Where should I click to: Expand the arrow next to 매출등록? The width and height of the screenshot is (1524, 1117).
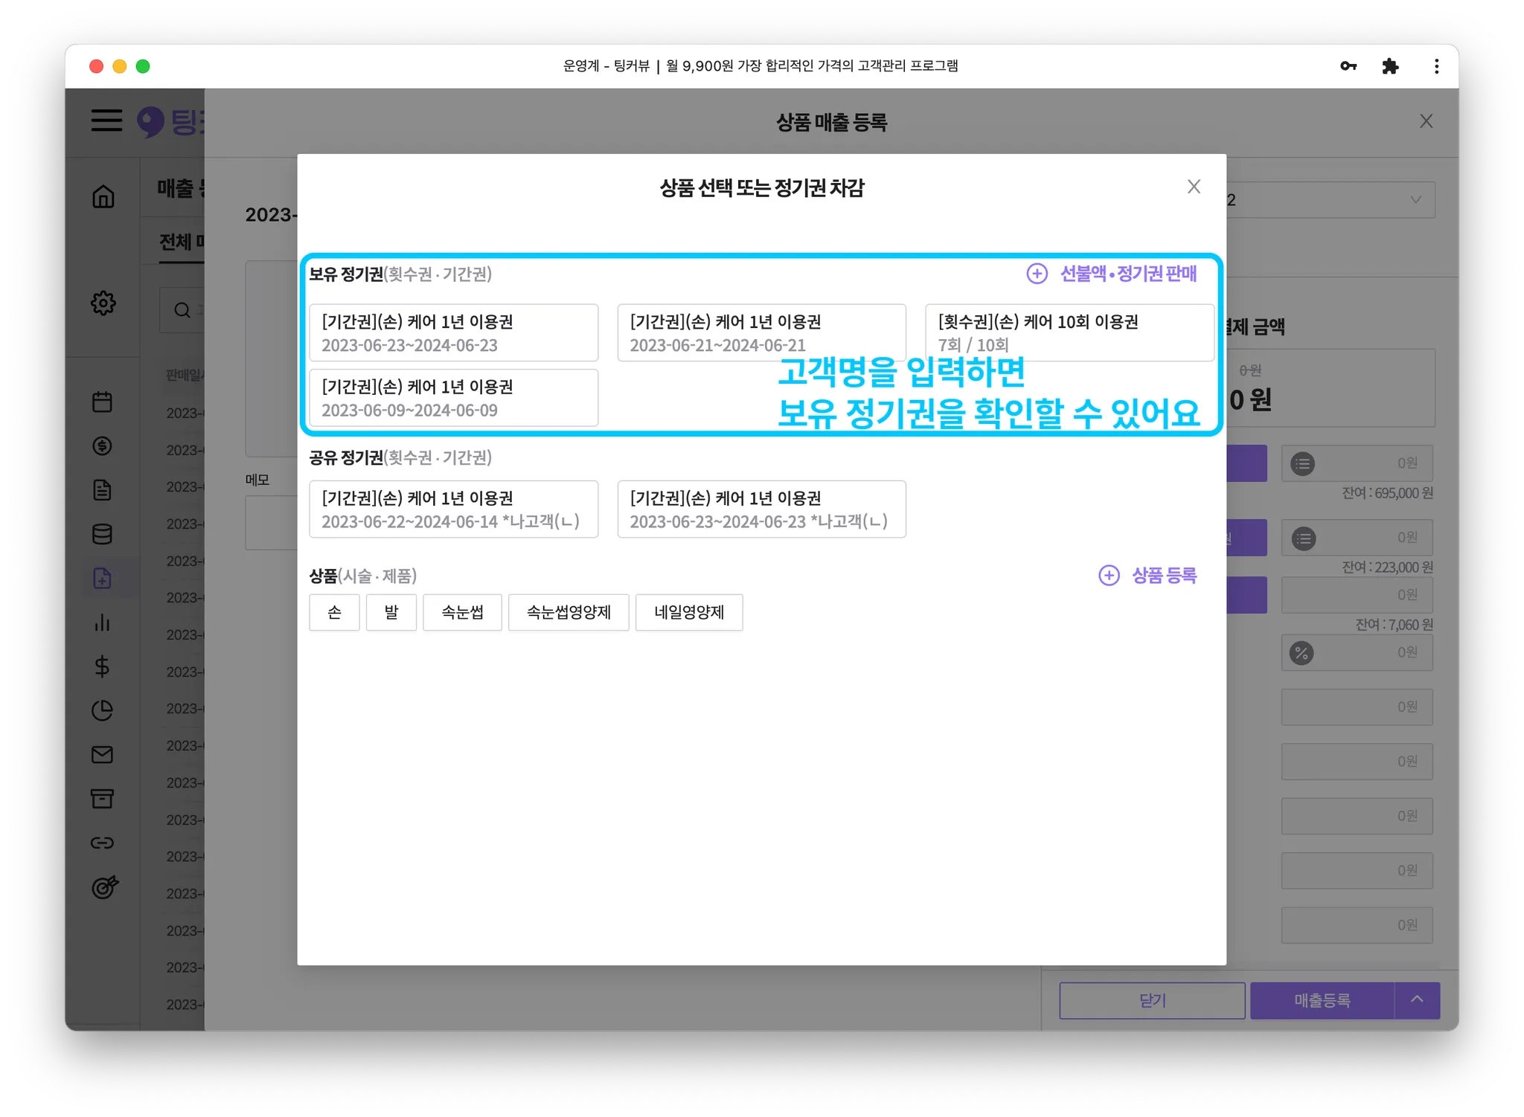tap(1417, 1000)
